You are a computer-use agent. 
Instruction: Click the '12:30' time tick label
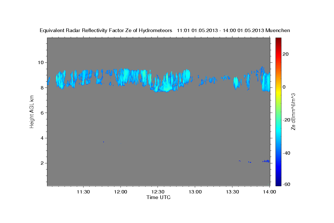(158, 192)
